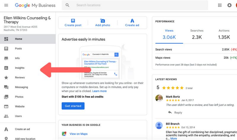The image size is (237, 140).
Task: Click the Create an ad icon
Action: coord(6,129)
